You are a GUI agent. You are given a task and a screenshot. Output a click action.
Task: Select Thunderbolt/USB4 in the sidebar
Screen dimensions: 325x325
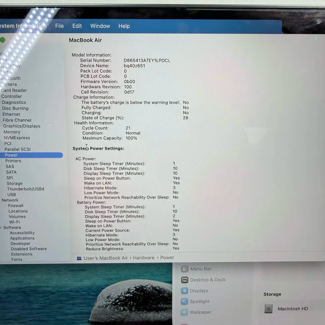click(x=26, y=189)
